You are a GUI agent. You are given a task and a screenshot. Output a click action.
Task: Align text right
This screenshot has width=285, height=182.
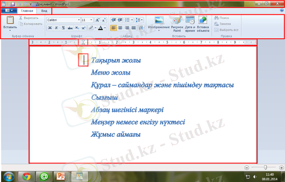[x=127, y=28]
